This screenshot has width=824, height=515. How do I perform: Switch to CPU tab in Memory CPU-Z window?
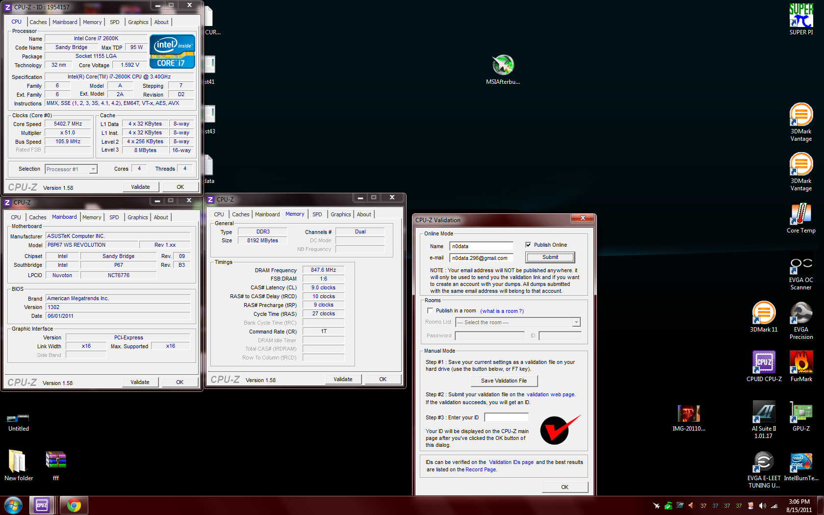coord(219,214)
